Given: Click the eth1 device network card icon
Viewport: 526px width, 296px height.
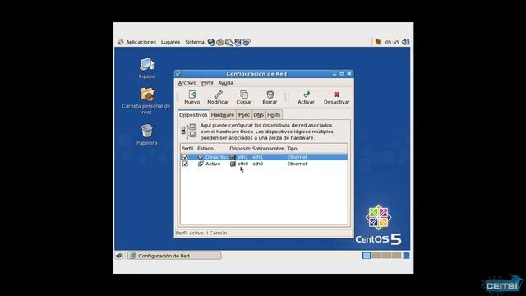Looking at the screenshot, I should click(x=233, y=157).
